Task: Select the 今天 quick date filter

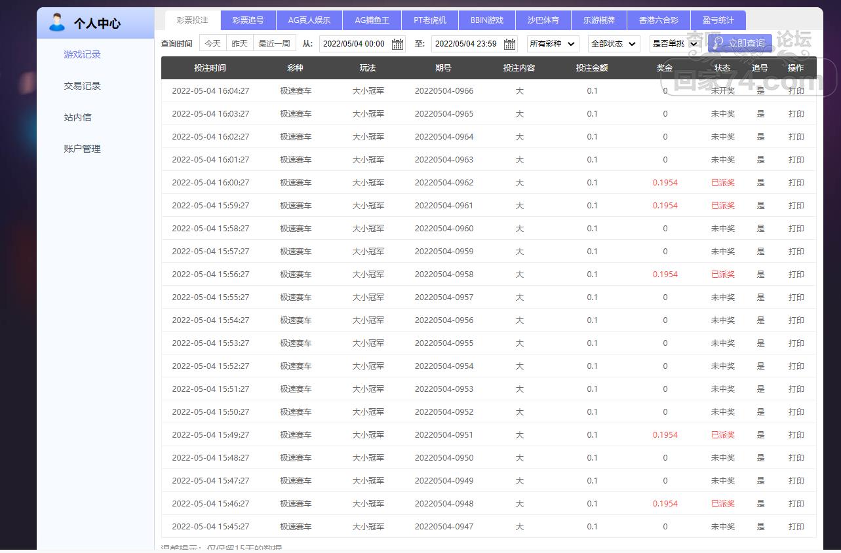Action: 213,43
